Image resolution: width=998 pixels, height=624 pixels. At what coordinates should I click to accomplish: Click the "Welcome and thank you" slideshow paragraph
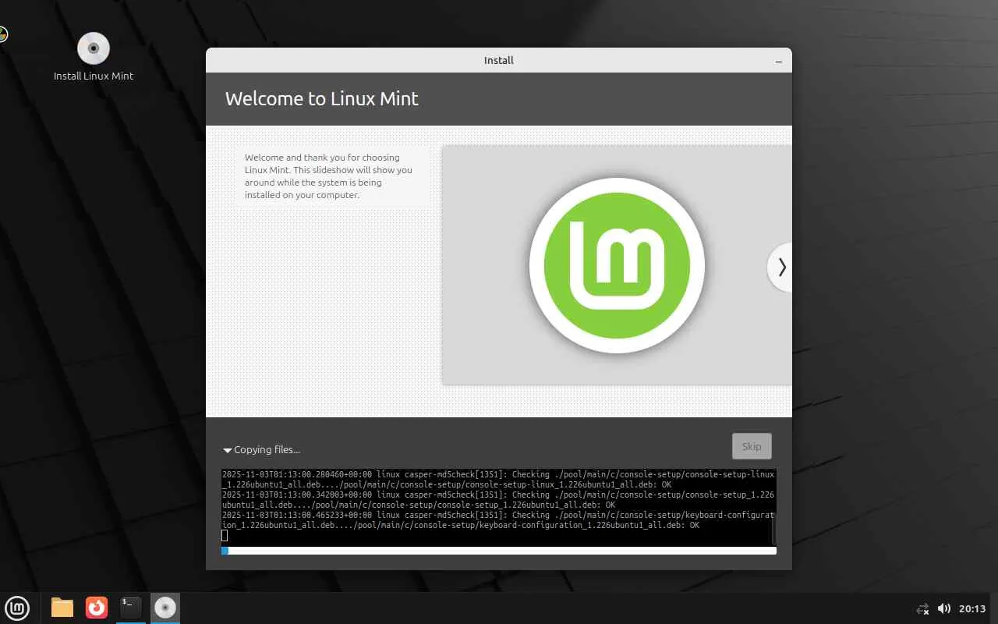pyautogui.click(x=329, y=176)
